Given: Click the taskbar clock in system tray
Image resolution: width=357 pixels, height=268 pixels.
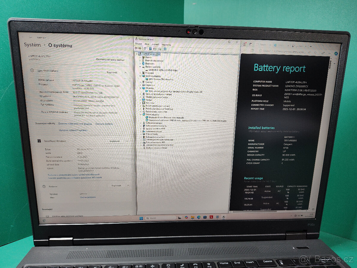Looking at the screenshot, I should click(309, 215).
